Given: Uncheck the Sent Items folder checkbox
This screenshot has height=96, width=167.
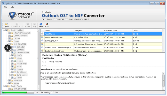Looking at the screenshot, I should point(12,72).
